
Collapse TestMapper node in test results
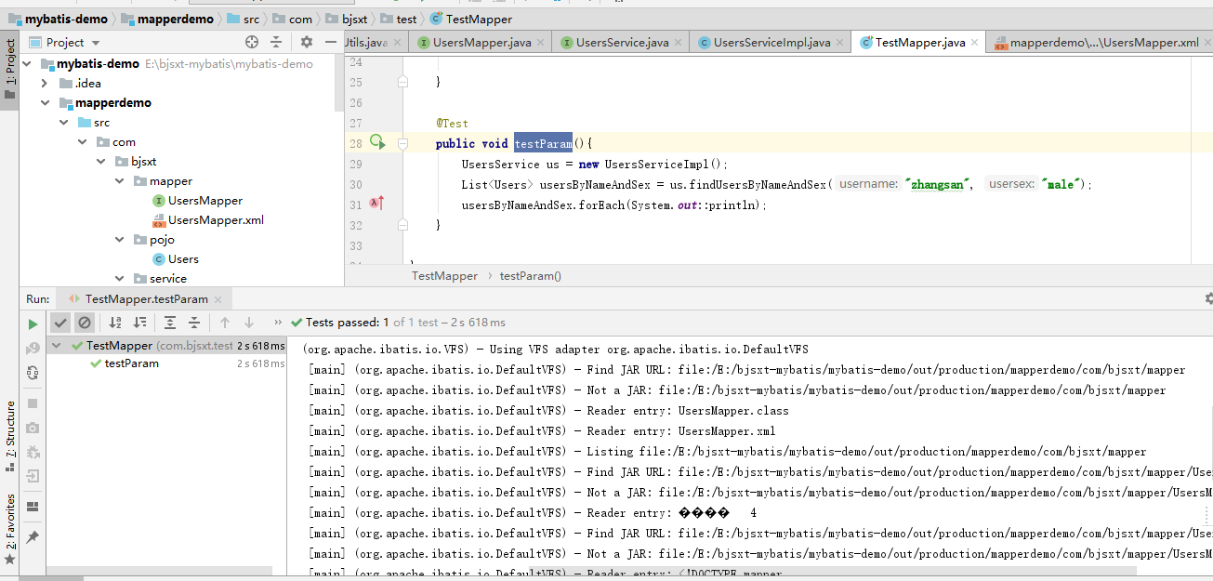coord(56,346)
